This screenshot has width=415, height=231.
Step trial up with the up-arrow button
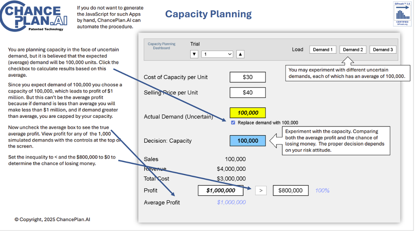tap(240, 54)
